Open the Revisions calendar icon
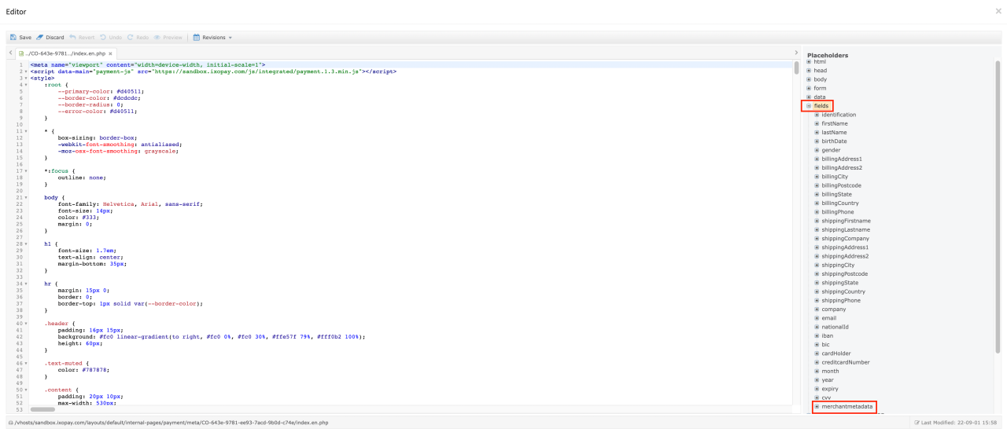 (197, 37)
